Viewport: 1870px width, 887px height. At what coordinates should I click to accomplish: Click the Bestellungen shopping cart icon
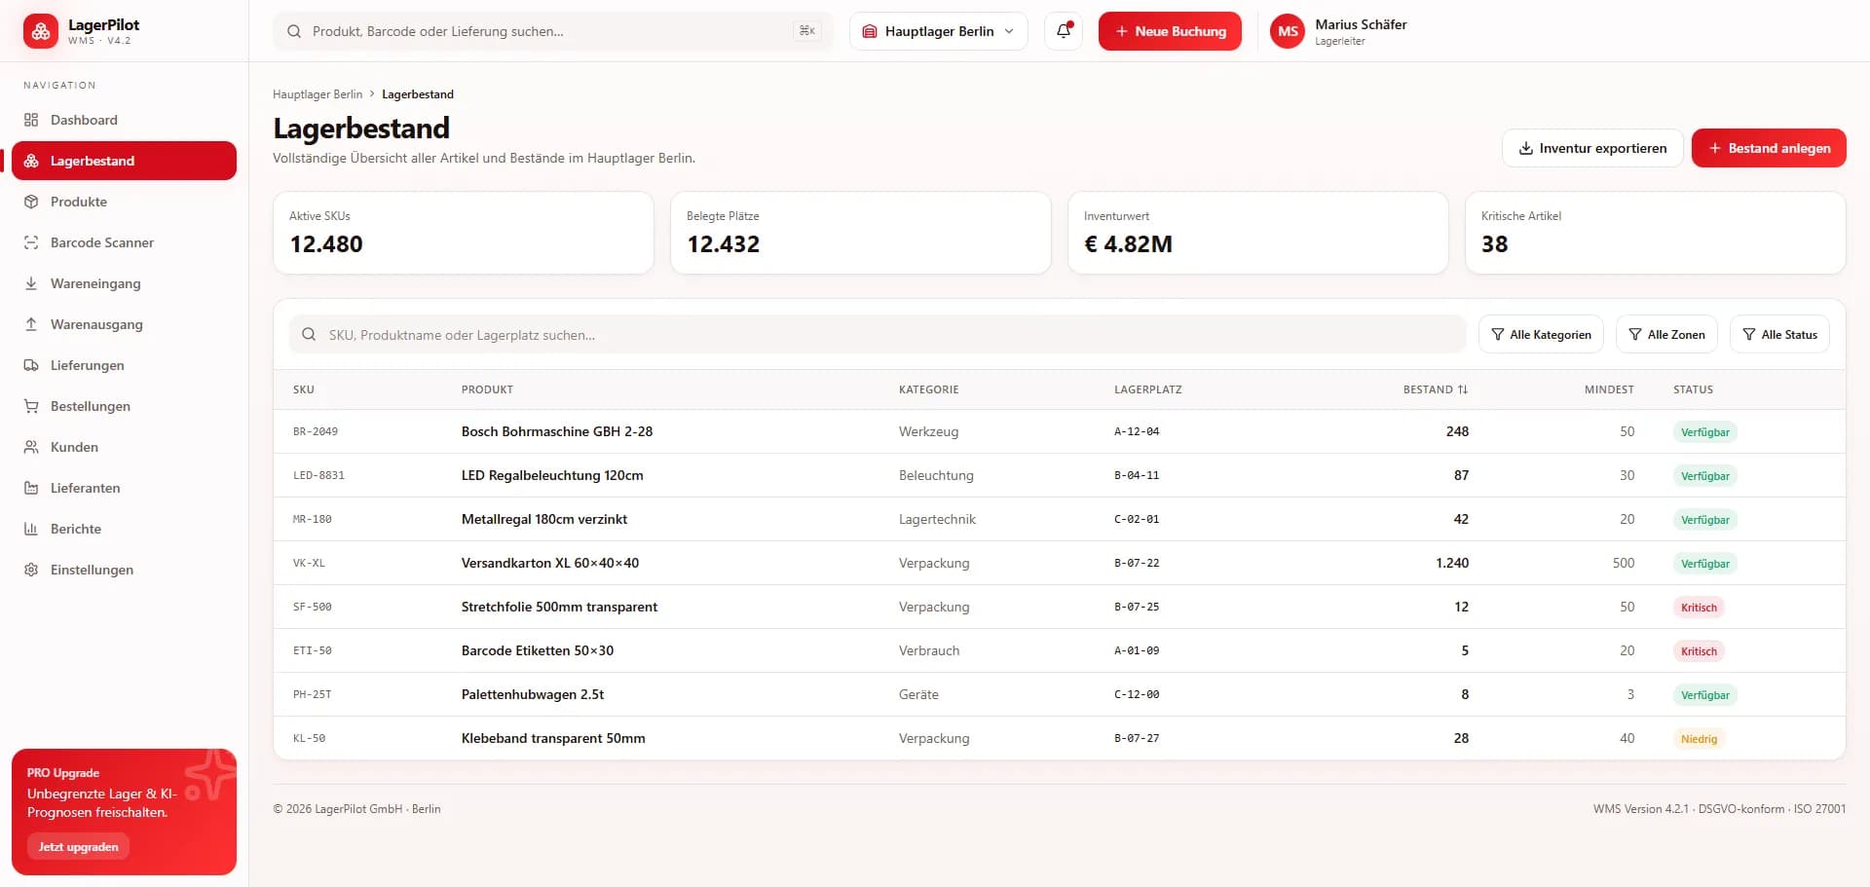coord(31,406)
